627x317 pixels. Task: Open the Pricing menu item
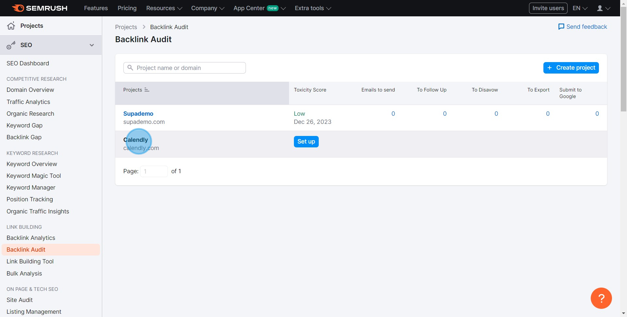pyautogui.click(x=127, y=8)
